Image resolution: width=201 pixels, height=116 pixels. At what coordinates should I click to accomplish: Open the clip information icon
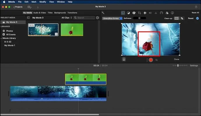pos(172,13)
